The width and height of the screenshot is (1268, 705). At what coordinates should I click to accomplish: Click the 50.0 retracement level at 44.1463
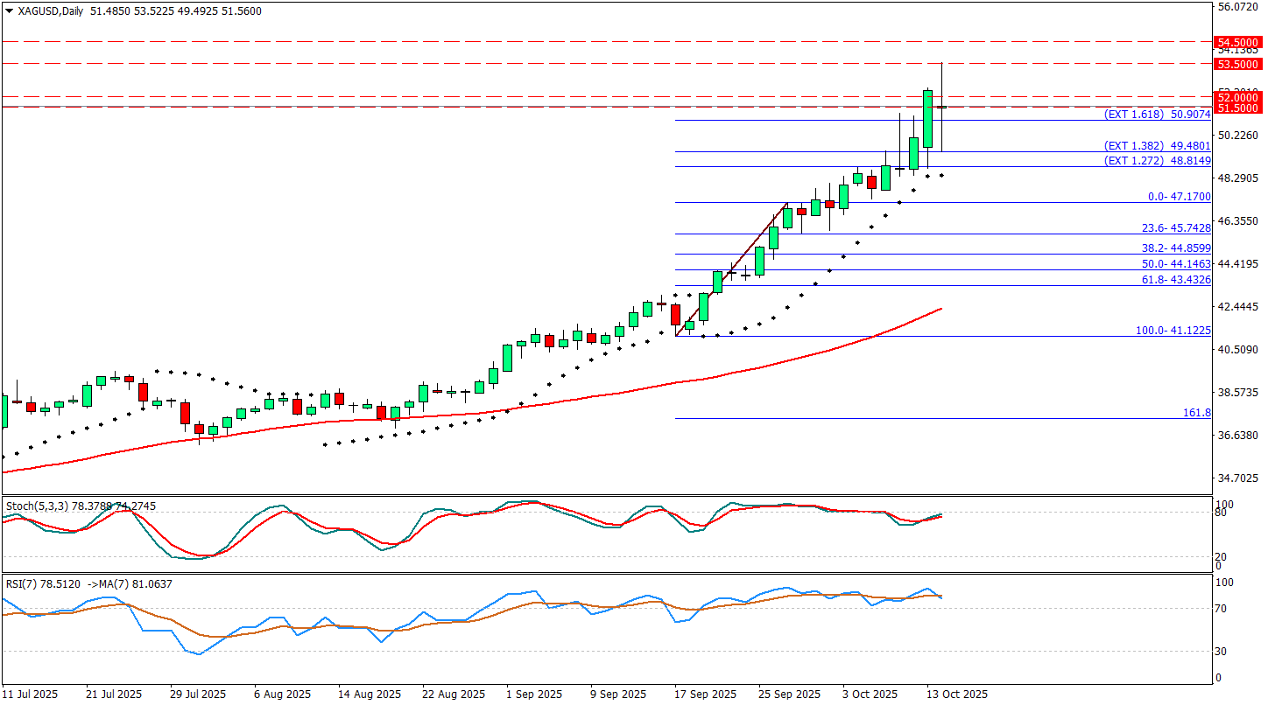point(1176,264)
